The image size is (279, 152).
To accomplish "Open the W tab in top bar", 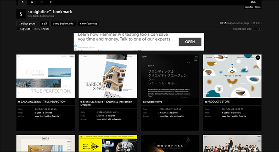I will (32, 2).
